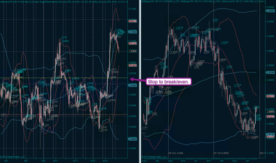
Task: Click the 2.9500 axis label in right chart
Action: point(270,36)
